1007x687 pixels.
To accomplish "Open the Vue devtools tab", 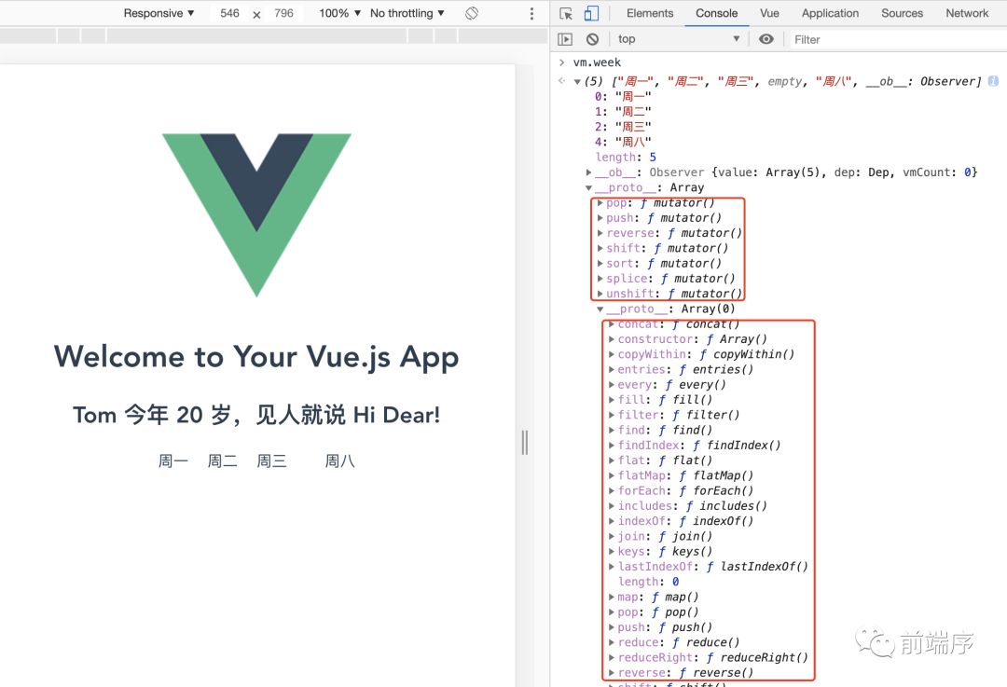I will coord(768,13).
